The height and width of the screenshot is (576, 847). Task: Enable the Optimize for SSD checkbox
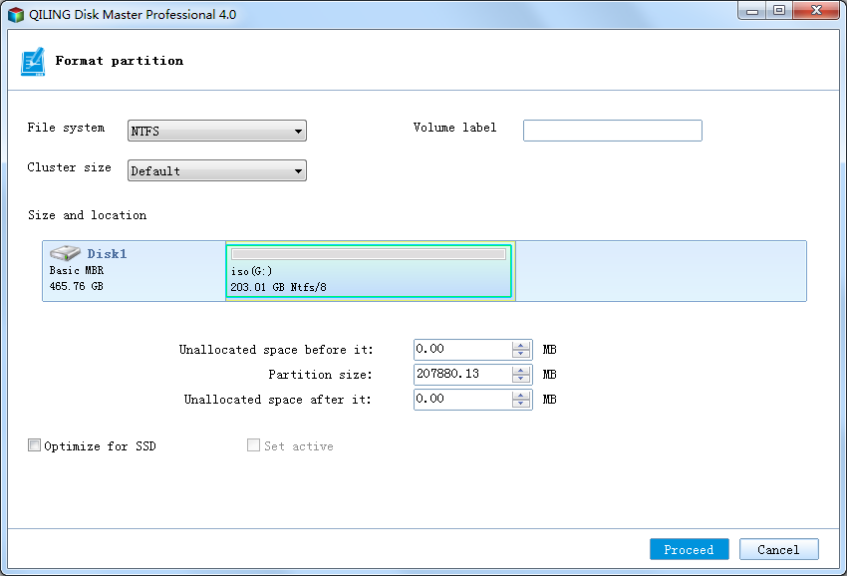34,445
